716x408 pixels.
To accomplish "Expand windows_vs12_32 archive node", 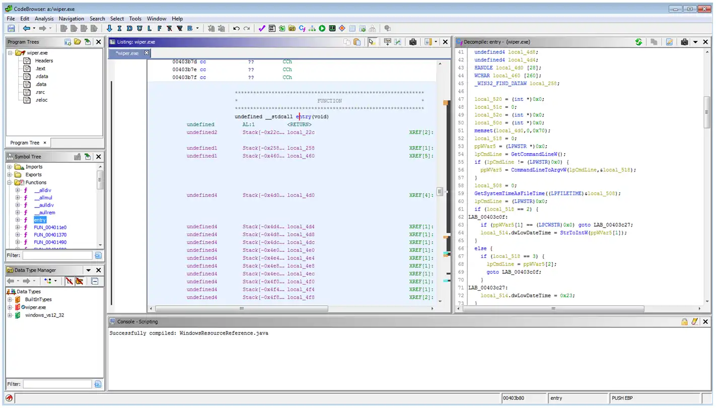I will point(10,315).
